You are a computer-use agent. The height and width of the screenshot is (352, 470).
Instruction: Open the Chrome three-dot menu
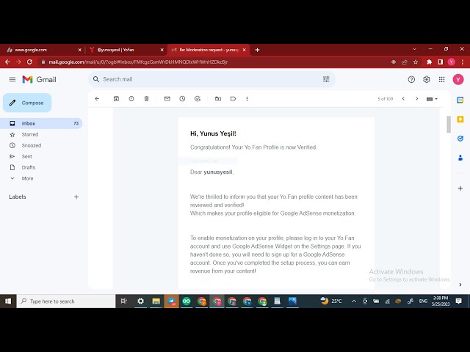coord(463,62)
